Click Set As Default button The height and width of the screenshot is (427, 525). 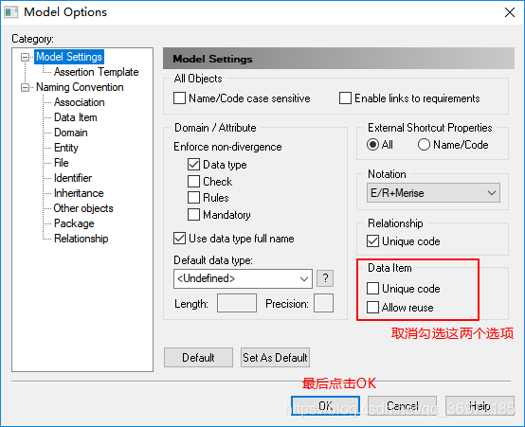click(275, 358)
